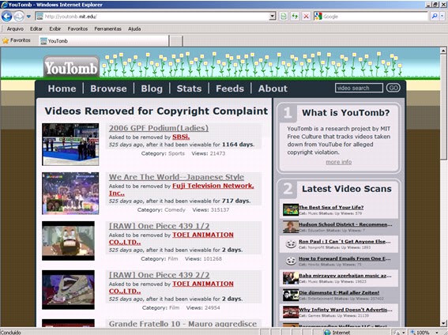Click film reel icon beside How to Forward Emails
Image resolution: width=448 pixels, height=335 pixels.
(291, 261)
